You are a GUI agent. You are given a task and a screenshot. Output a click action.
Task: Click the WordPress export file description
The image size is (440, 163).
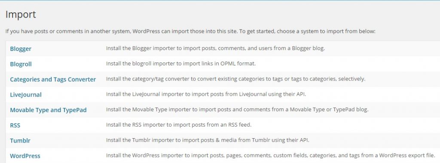coord(271,155)
